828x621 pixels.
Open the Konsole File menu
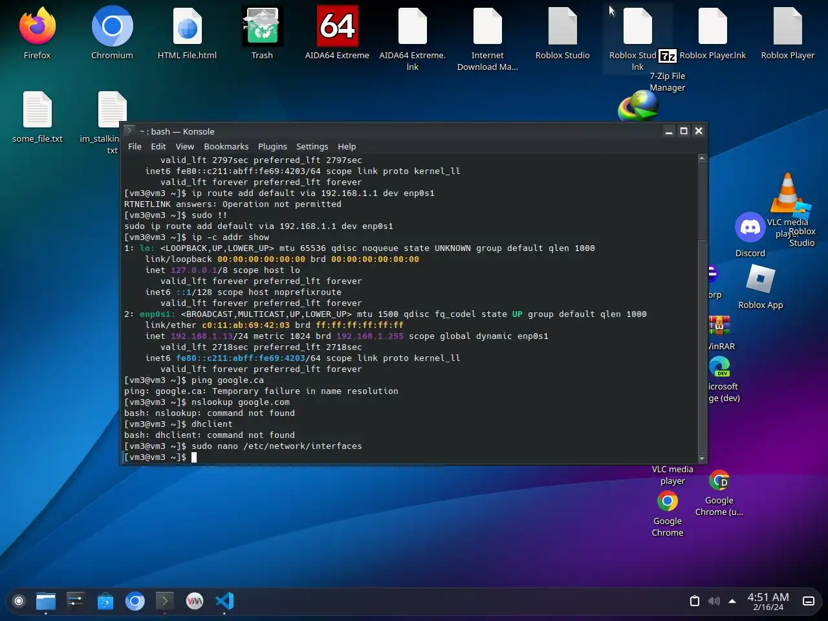(135, 146)
